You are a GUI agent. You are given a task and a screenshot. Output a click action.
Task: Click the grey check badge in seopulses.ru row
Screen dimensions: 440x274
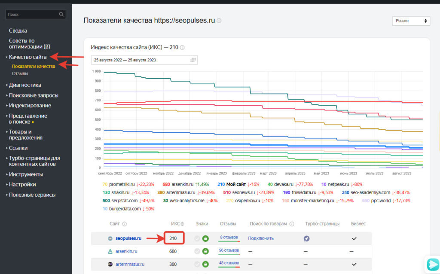coord(197,238)
